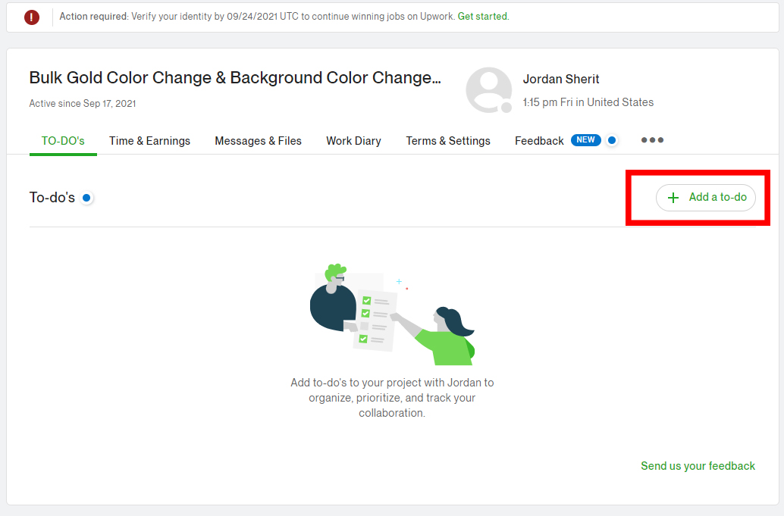This screenshot has width=784, height=516.
Task: Open the Terms & Settings tab
Action: tap(448, 141)
